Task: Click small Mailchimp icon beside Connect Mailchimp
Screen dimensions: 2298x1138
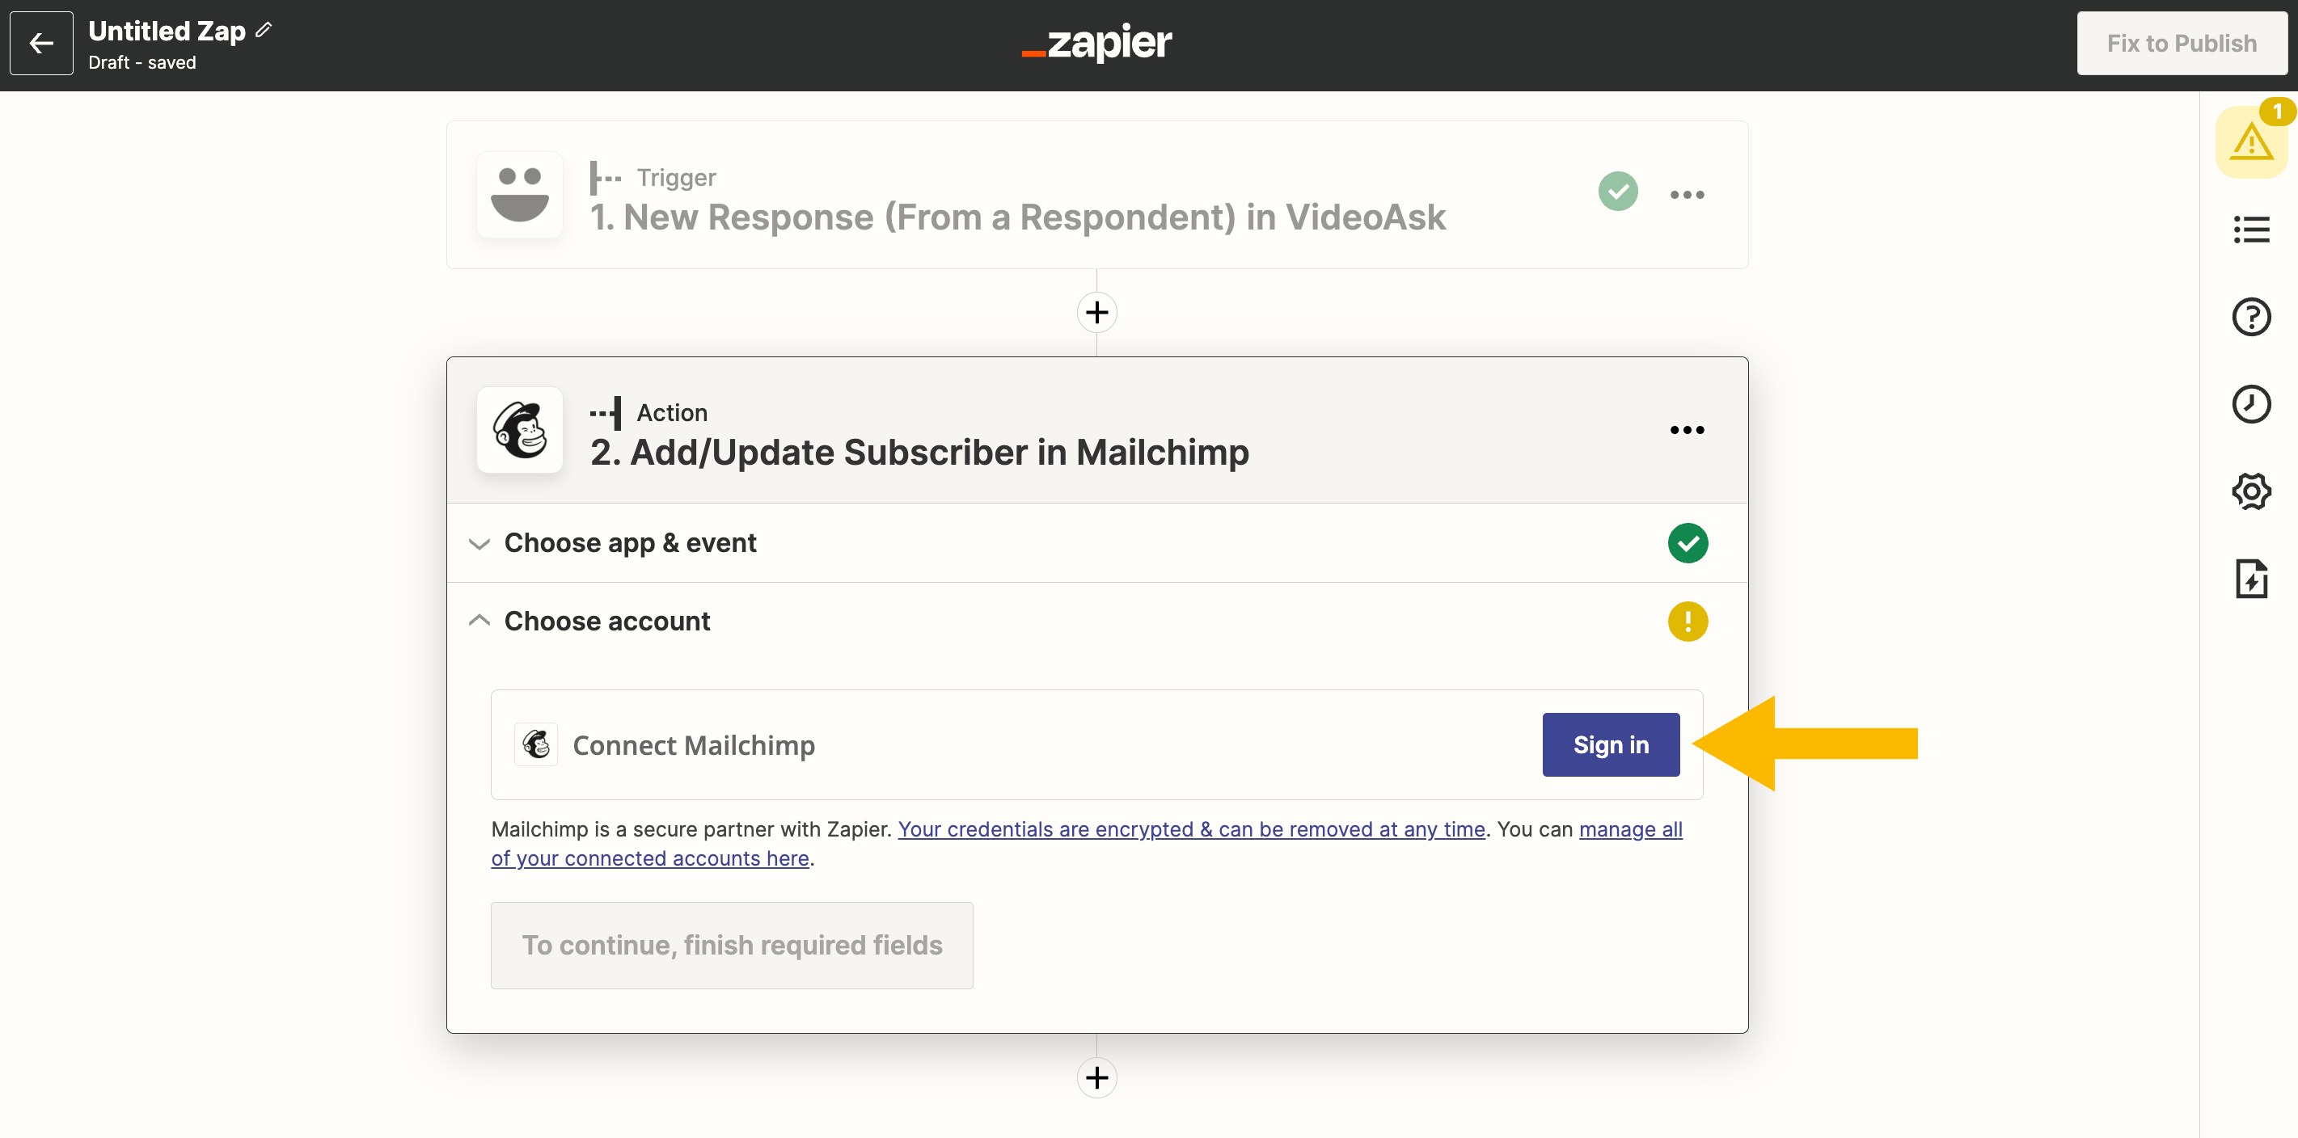Action: point(536,744)
